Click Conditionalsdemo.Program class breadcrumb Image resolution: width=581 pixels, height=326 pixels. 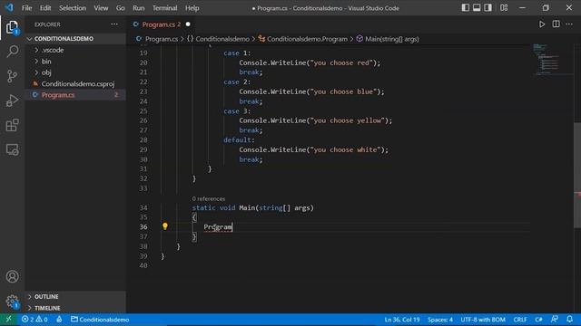tap(307, 39)
